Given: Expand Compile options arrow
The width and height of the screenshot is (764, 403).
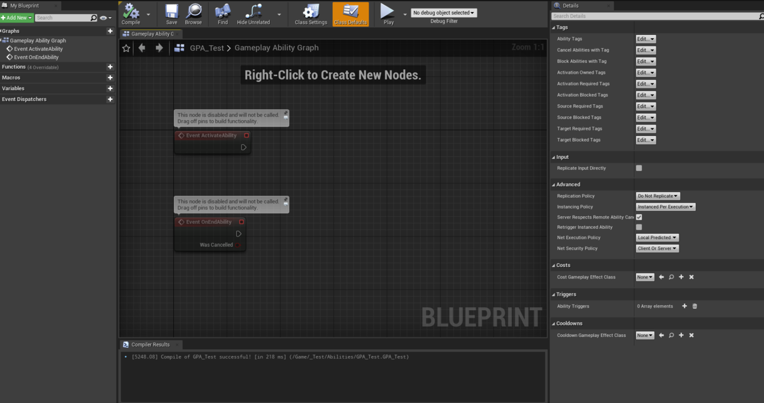Looking at the screenshot, I should click(x=148, y=13).
